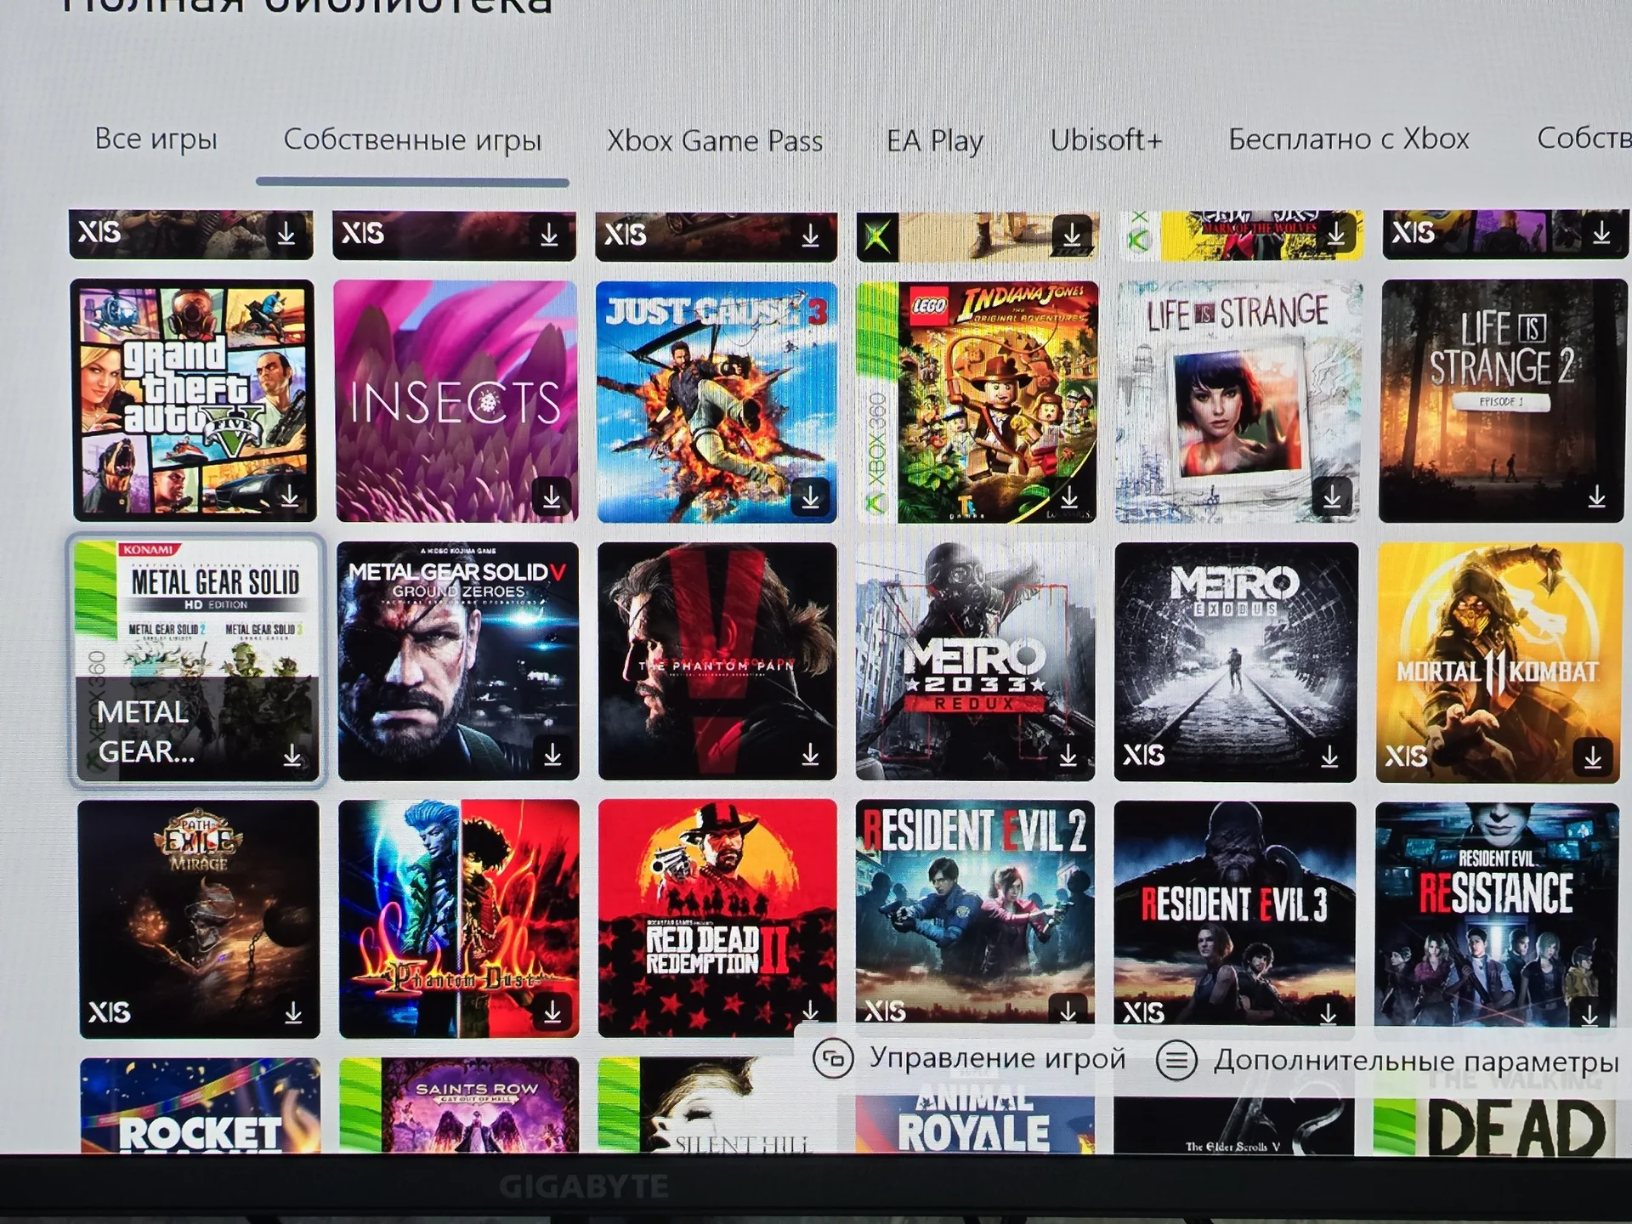1632x1224 pixels.
Task: Open LEGO Indiana Jones game tile
Action: [977, 402]
